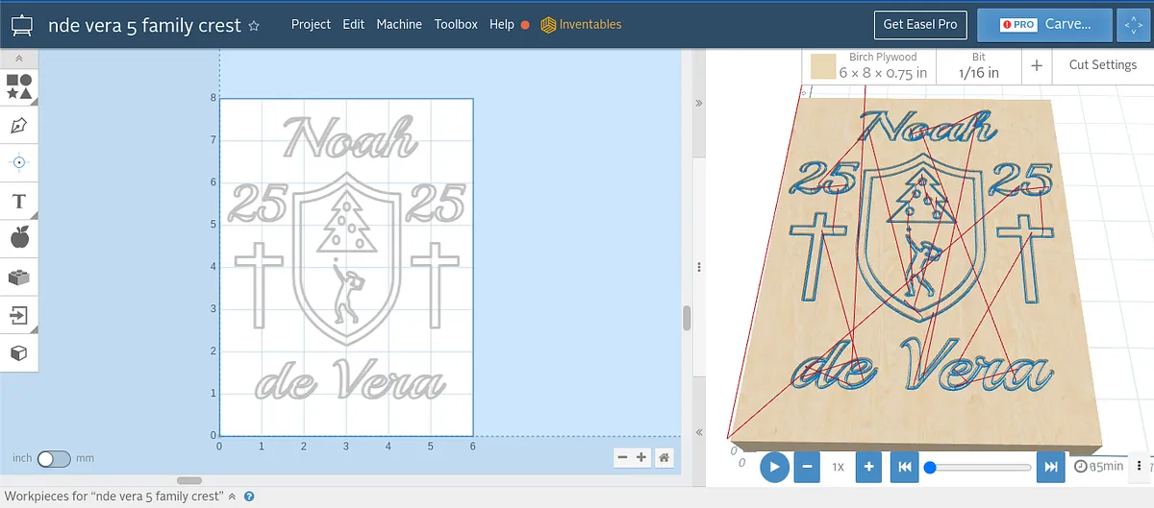Open the apple Icons library
The width and height of the screenshot is (1154, 508).
(x=19, y=237)
